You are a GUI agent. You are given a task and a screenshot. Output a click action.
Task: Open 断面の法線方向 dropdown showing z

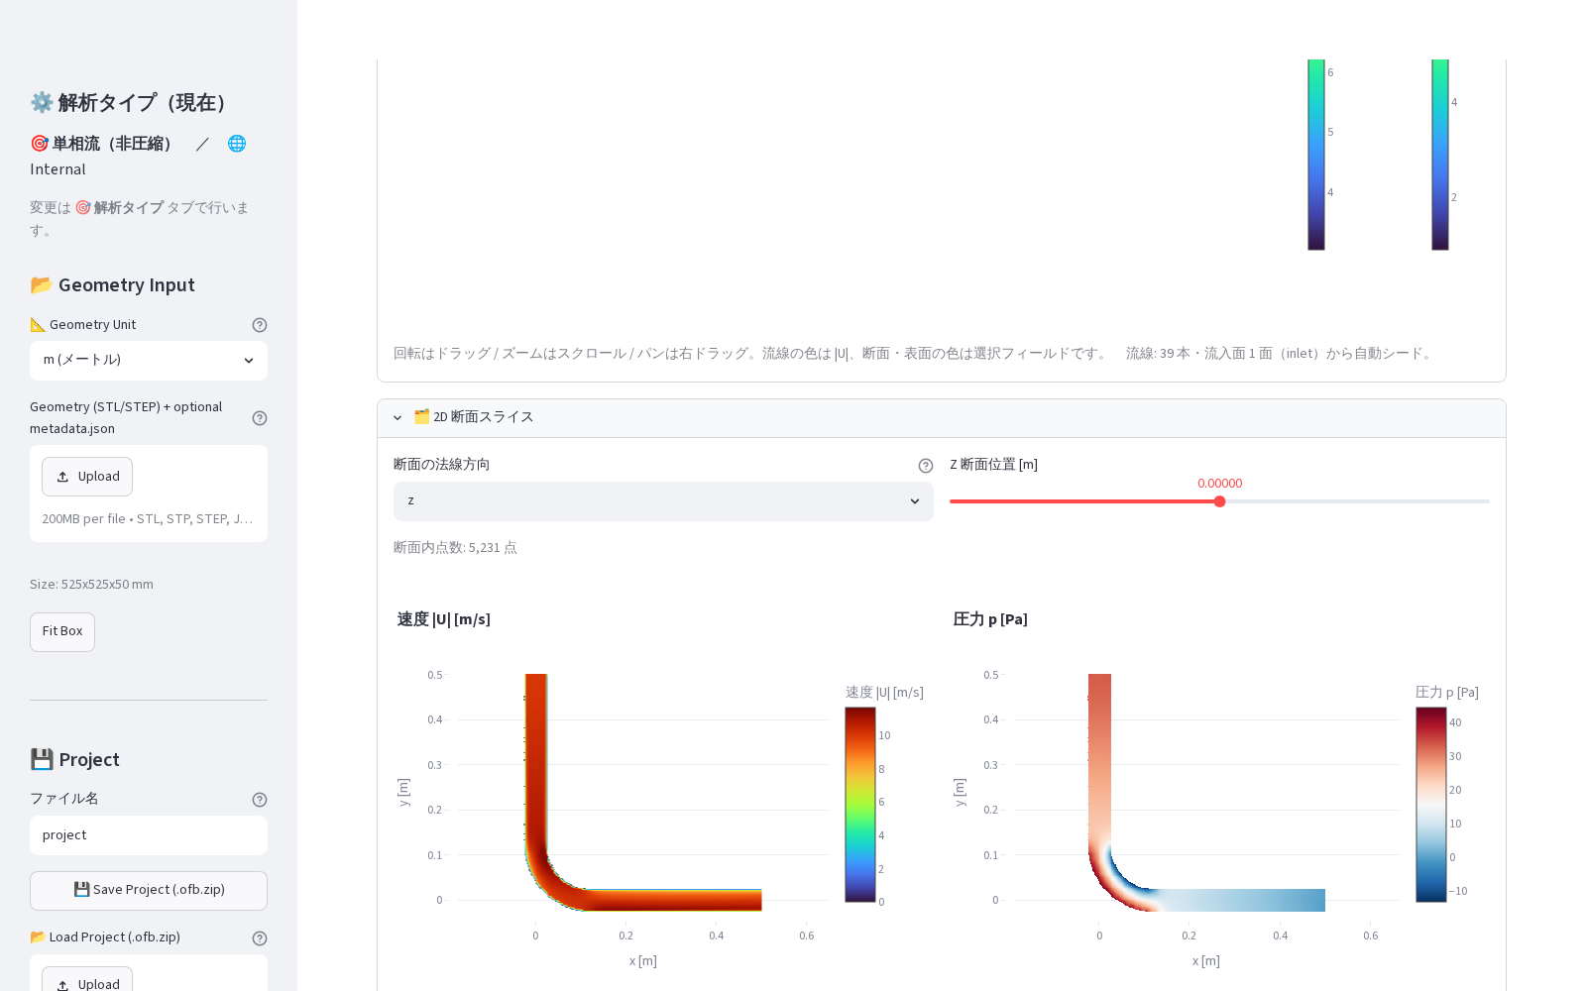tap(663, 501)
